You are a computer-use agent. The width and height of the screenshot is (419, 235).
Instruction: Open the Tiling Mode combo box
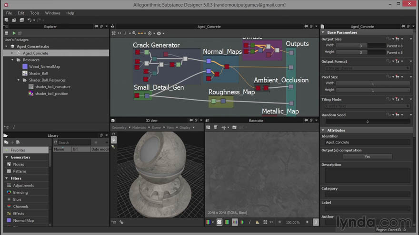coord(368,106)
